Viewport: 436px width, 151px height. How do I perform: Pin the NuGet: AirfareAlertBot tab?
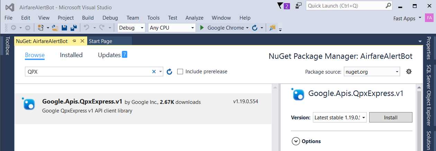click(x=74, y=41)
